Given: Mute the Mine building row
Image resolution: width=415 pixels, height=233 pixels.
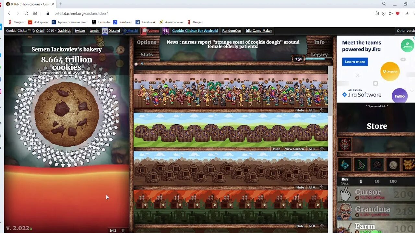Looking at the screenshot, I should (300, 187).
